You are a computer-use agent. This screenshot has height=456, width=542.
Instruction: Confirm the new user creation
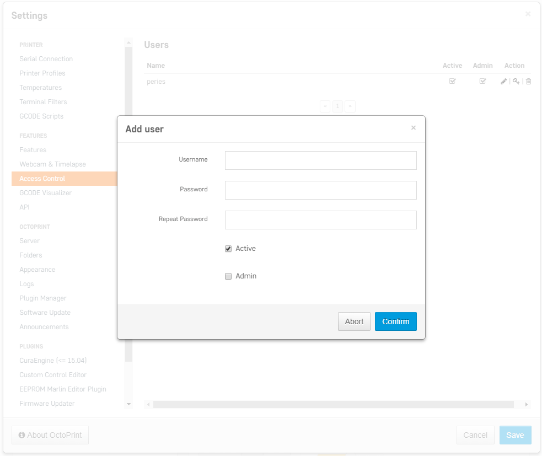click(x=395, y=321)
